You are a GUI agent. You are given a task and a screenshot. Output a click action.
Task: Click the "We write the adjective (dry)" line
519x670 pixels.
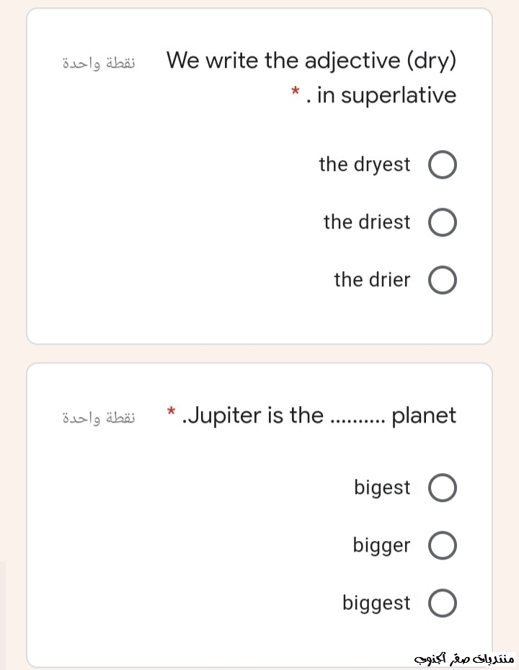click(311, 61)
